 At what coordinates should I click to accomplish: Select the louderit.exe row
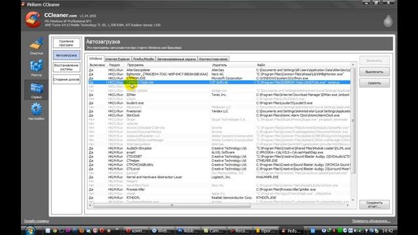219,103
